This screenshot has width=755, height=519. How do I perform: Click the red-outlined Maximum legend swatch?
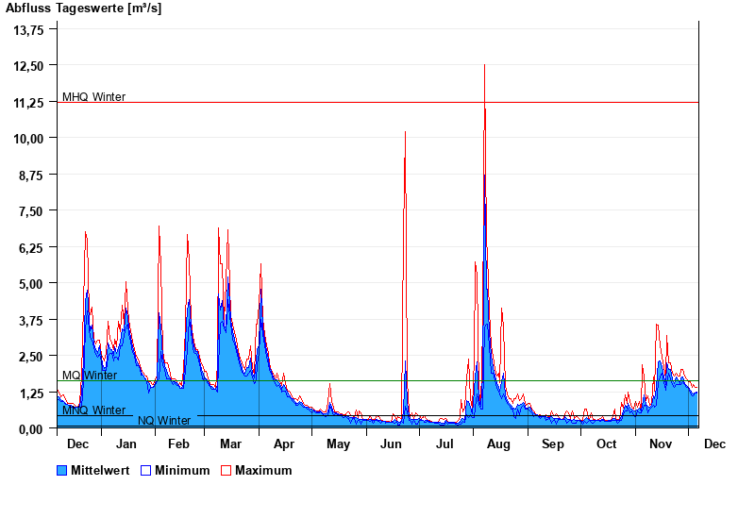point(226,470)
